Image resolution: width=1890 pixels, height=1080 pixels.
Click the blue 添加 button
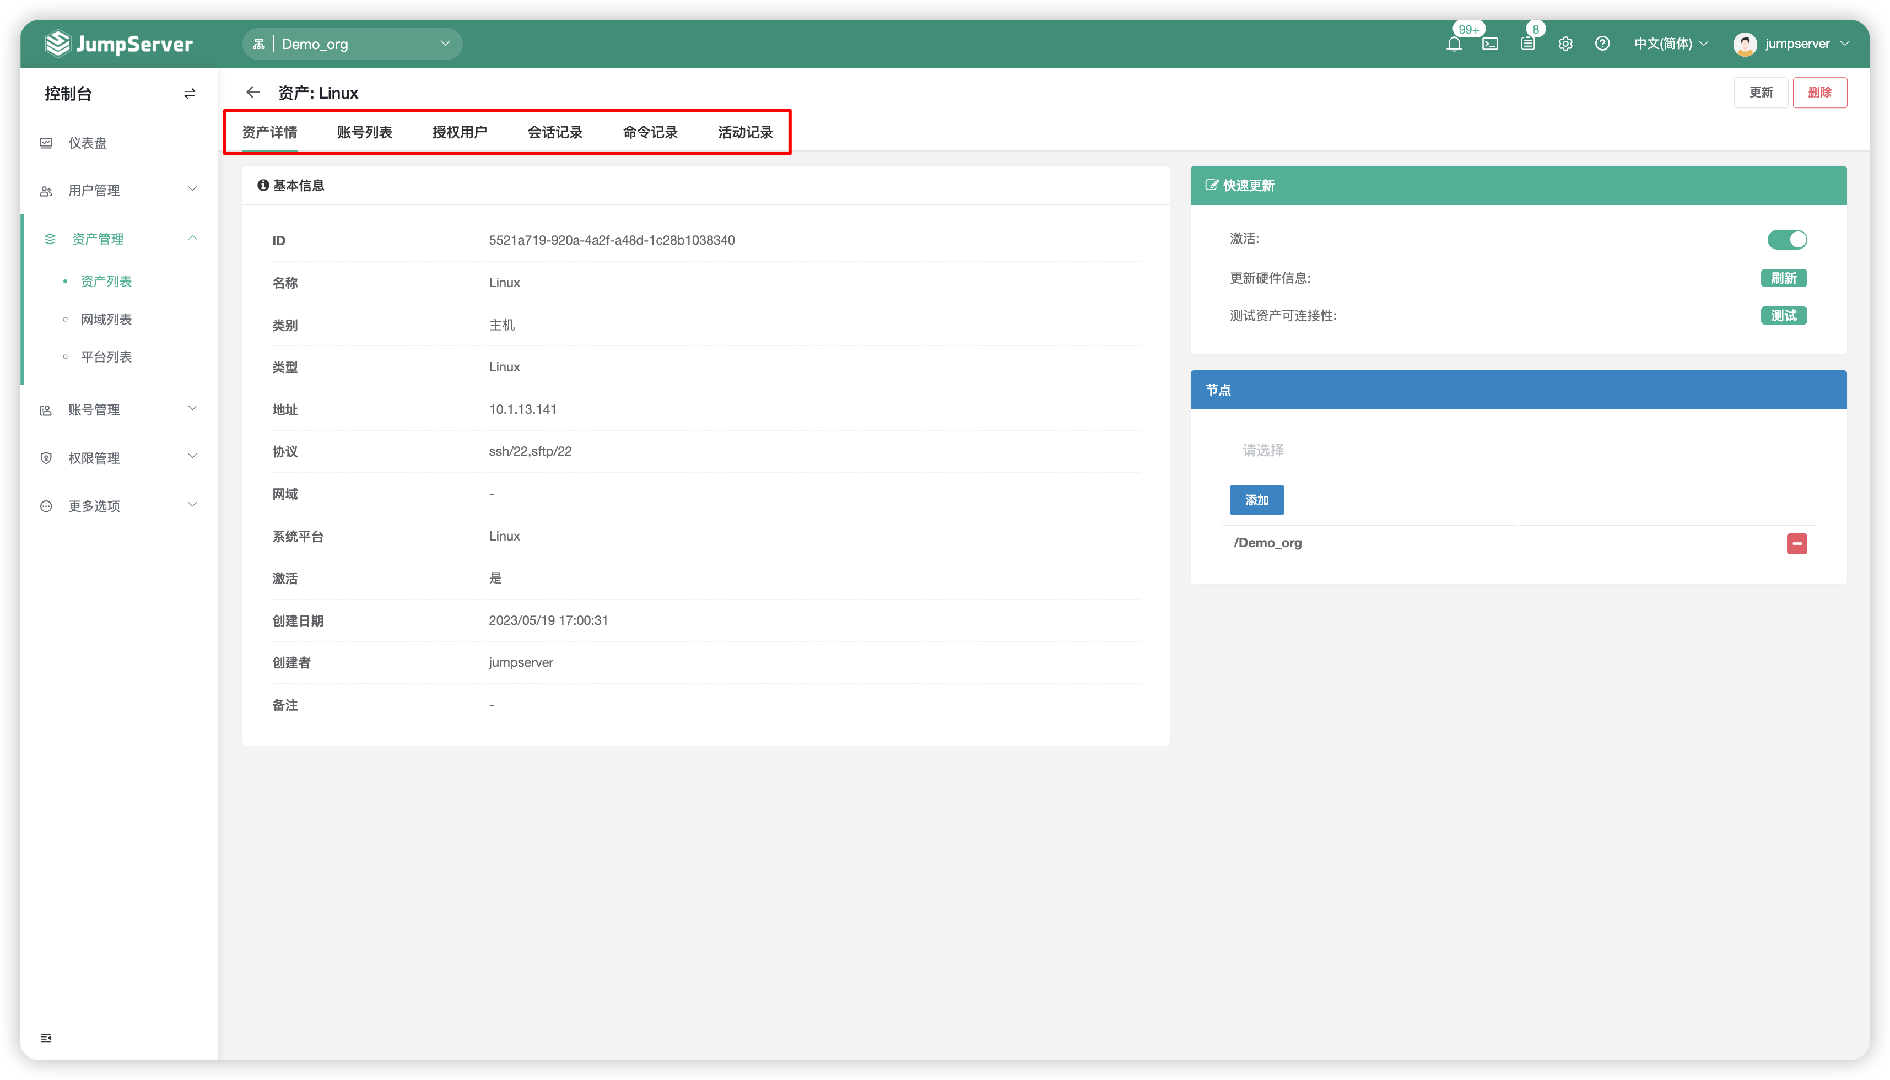tap(1256, 500)
